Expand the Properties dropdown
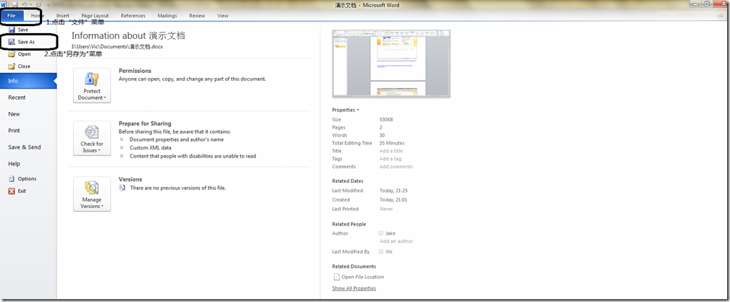This screenshot has width=730, height=302. point(345,110)
